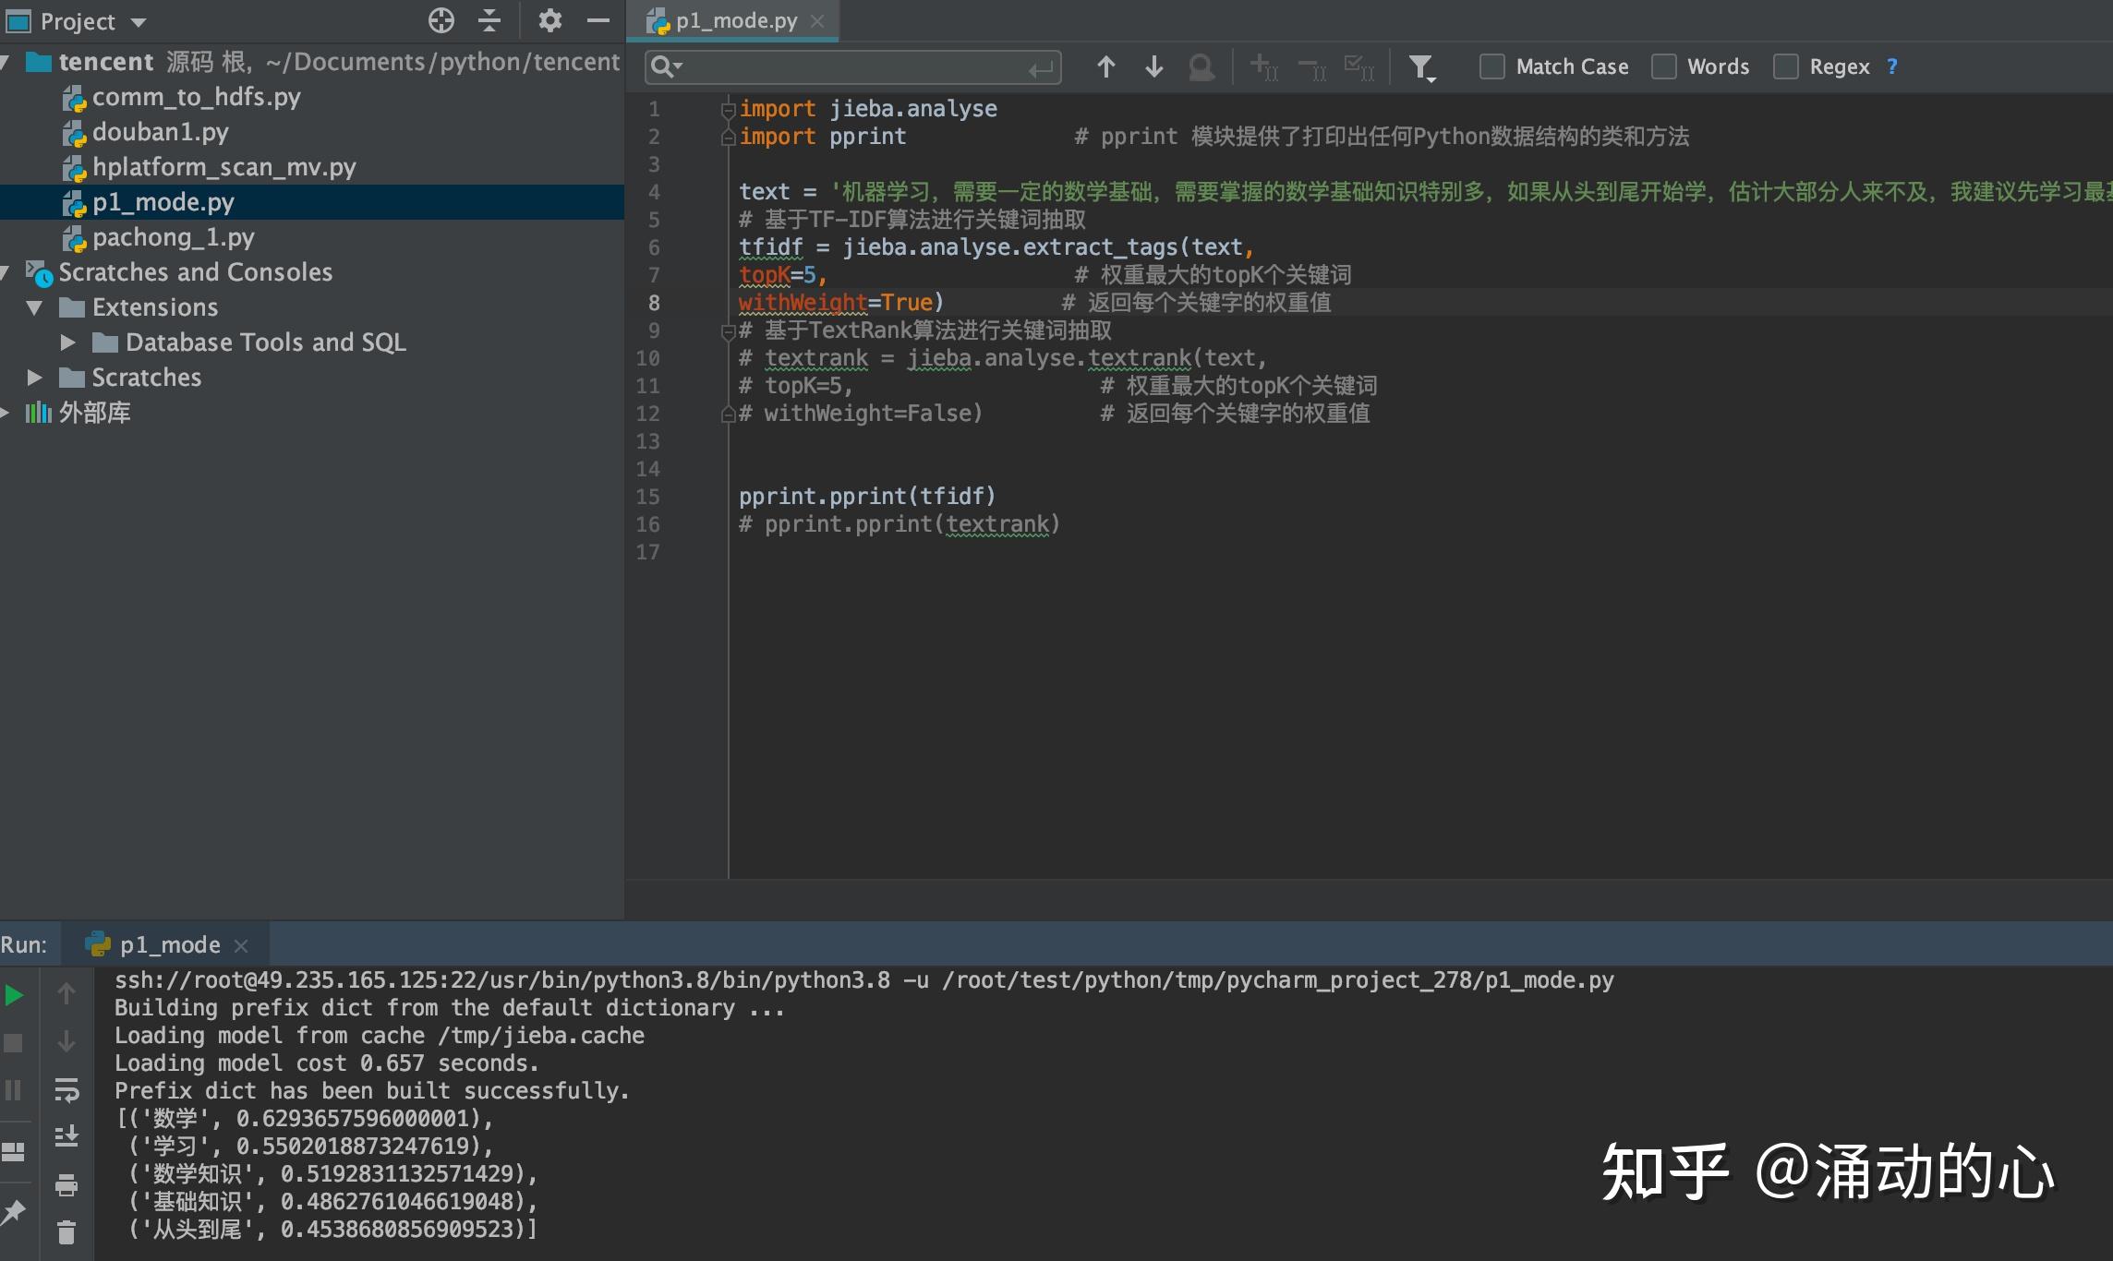
Task: Open the Project panel settings gear
Action: coord(550,20)
